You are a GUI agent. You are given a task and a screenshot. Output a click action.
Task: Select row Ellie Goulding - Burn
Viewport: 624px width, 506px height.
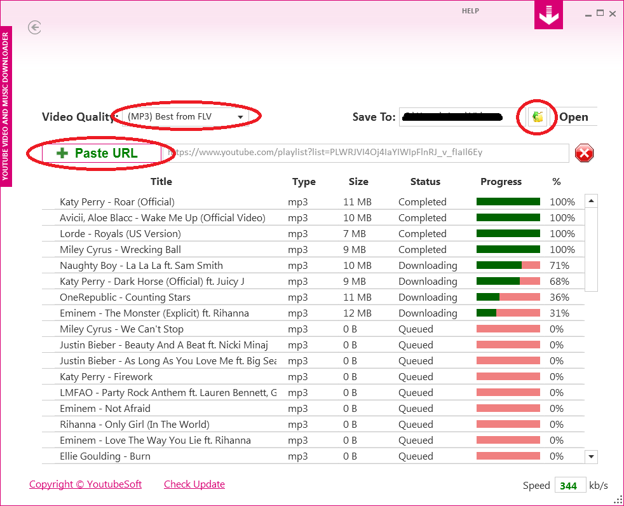click(313, 456)
